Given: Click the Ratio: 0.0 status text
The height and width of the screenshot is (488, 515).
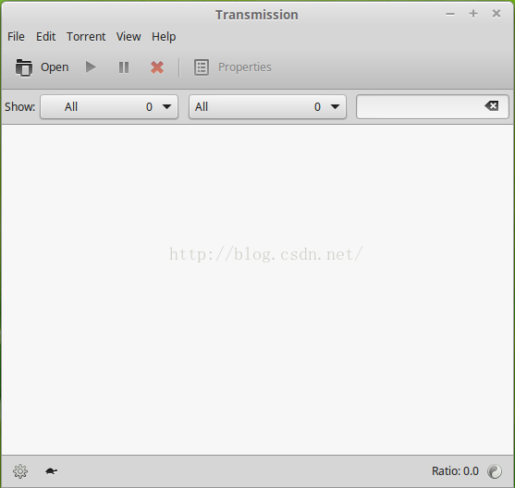Looking at the screenshot, I should click(x=455, y=471).
